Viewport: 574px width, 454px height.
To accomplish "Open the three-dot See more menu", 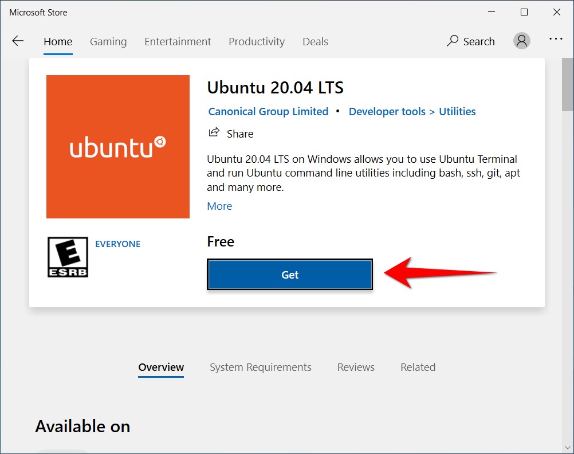I will (556, 39).
